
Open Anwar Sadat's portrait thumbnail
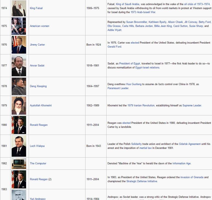pyautogui.click(x=19, y=66)
